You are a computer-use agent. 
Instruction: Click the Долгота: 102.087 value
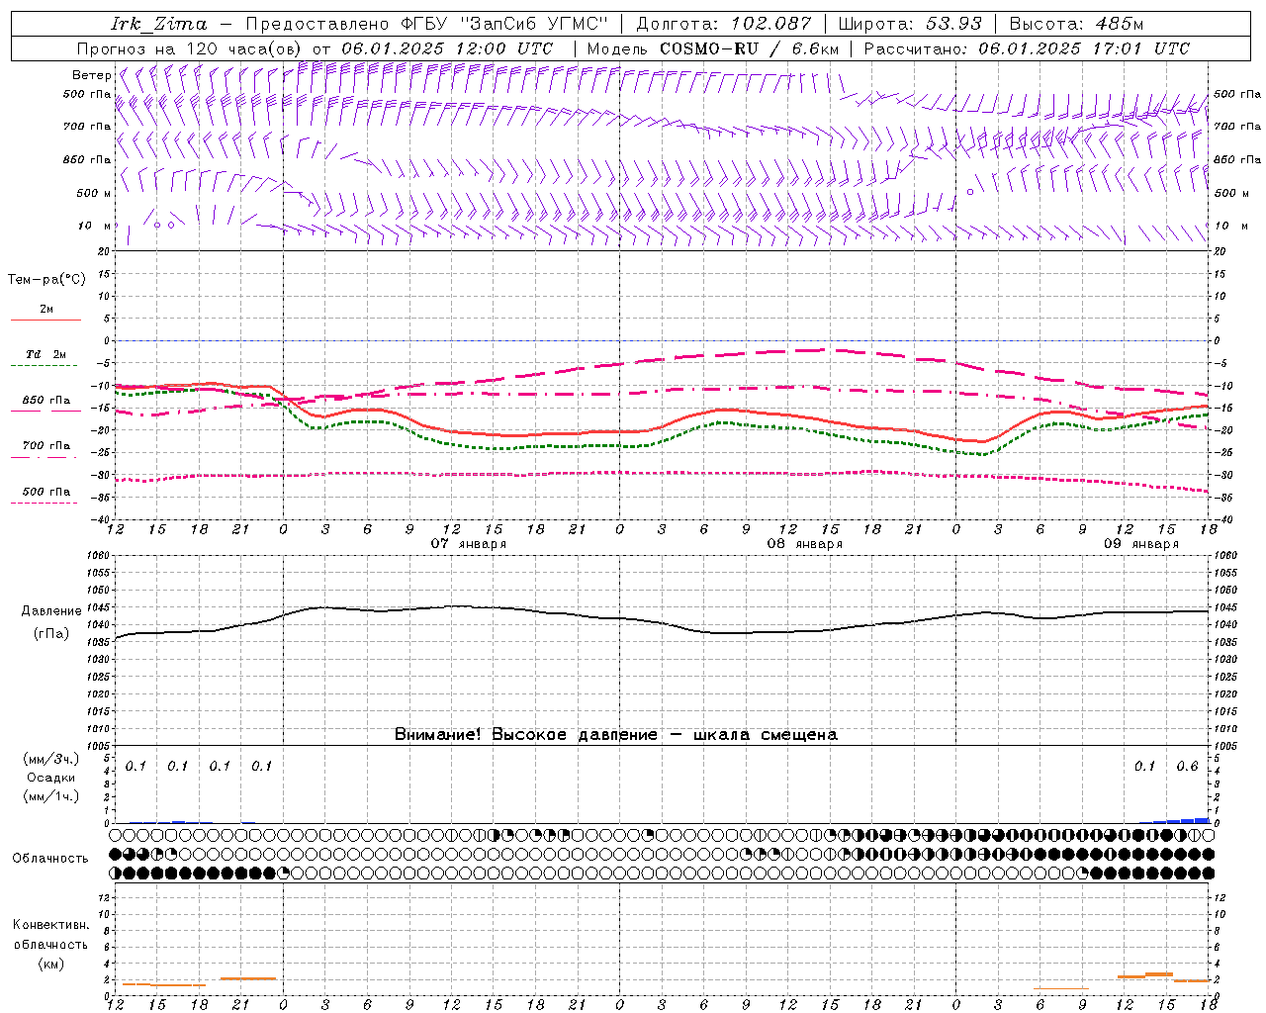tap(723, 24)
